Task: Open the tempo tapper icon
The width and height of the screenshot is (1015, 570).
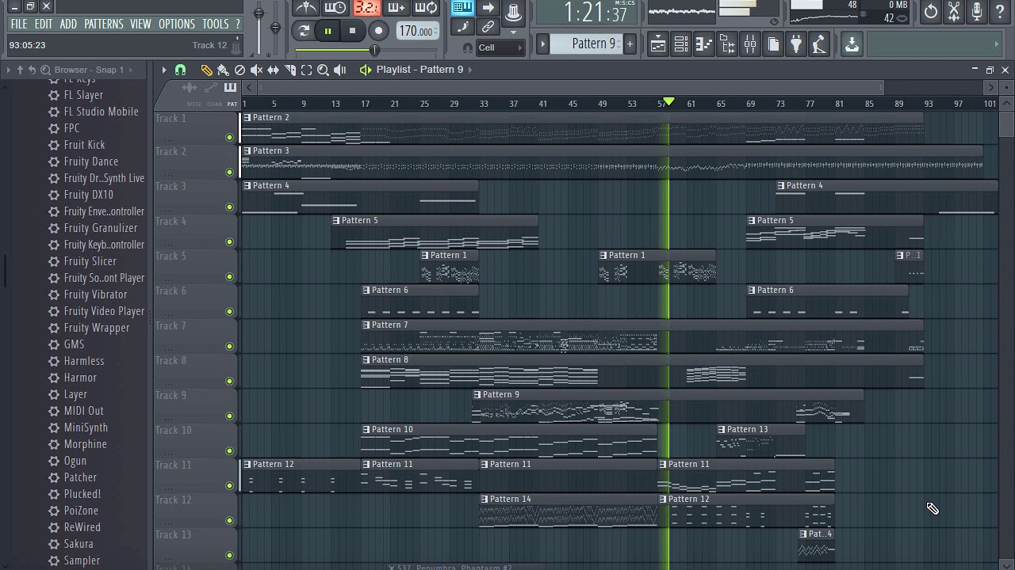Action: (819, 44)
